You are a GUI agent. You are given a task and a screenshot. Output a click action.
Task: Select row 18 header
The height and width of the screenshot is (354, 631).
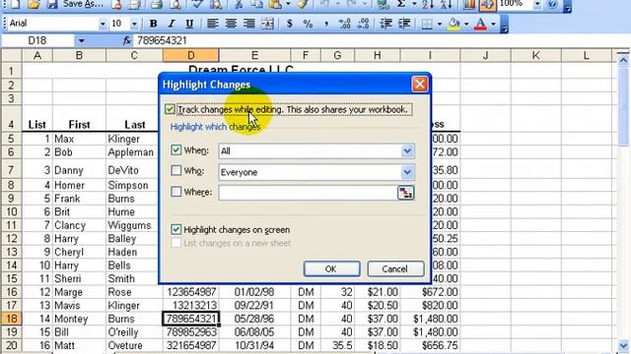[11, 319]
